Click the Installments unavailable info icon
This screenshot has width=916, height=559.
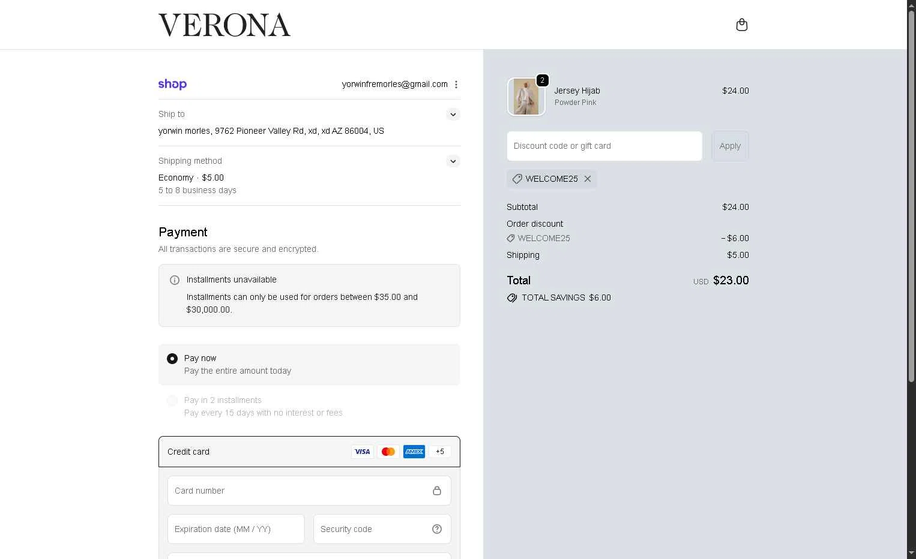(175, 280)
